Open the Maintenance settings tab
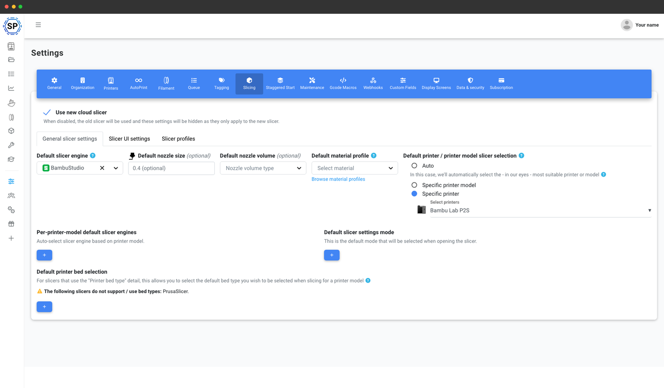This screenshot has width=664, height=388. (x=312, y=84)
